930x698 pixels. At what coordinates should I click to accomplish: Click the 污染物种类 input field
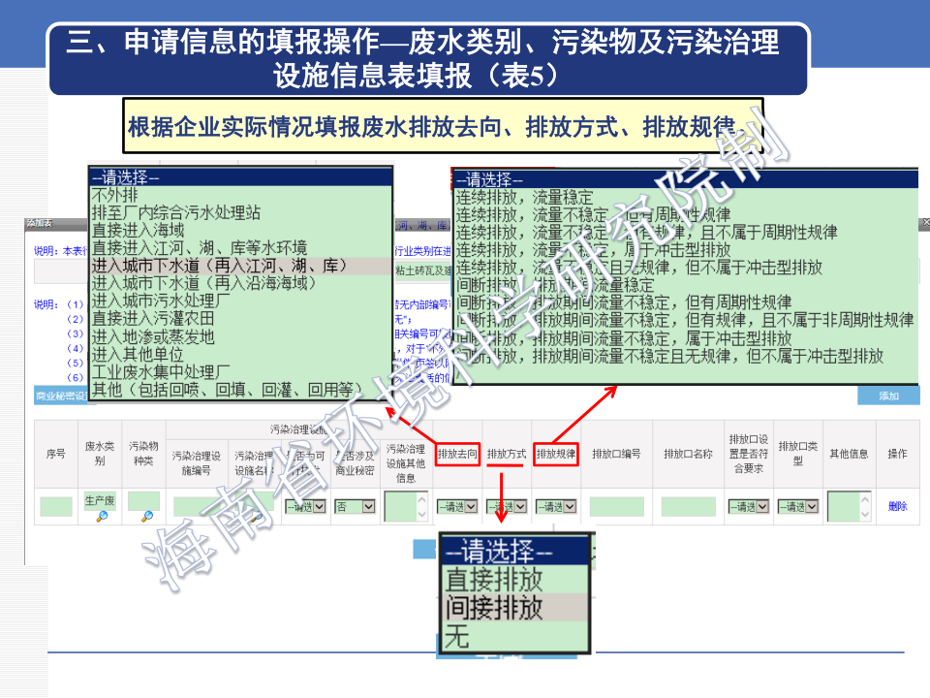[x=143, y=501]
